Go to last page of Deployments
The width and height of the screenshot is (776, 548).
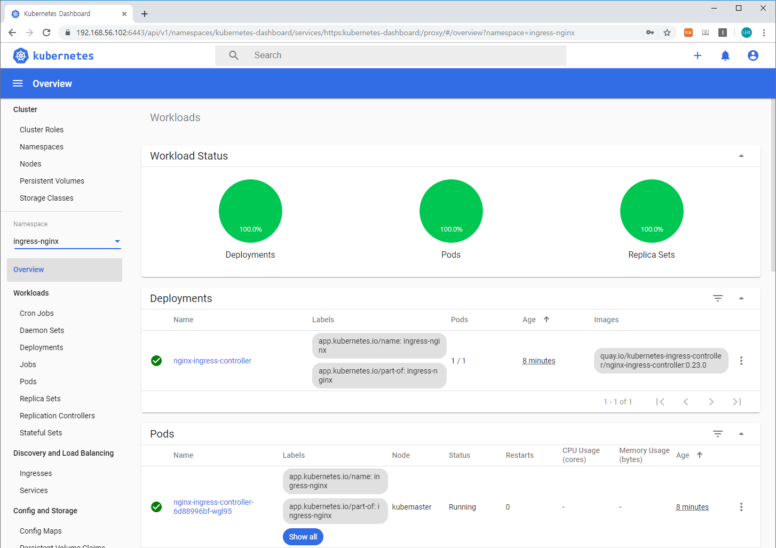pos(737,402)
